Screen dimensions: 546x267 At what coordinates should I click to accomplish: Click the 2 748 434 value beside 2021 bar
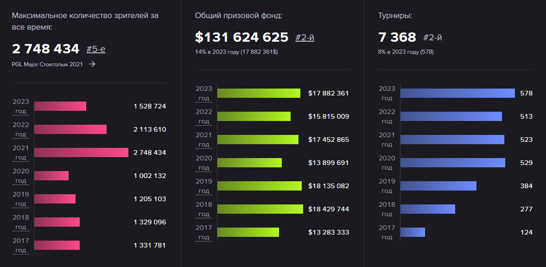(x=149, y=153)
